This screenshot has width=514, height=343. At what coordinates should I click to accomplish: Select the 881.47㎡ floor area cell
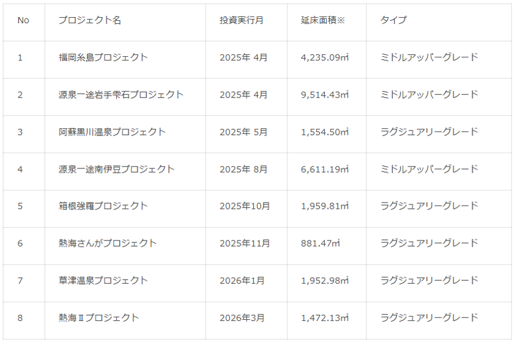321,243
